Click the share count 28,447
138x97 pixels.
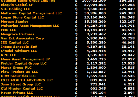[x=128, y=55]
